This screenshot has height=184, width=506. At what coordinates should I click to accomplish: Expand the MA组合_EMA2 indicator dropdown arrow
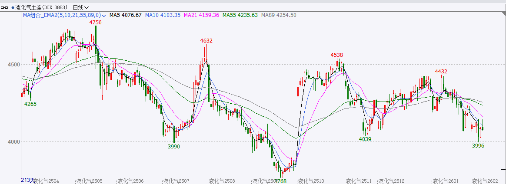coord(105,15)
